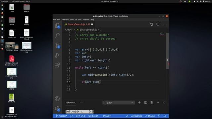Click the breadcrumb ellipsis symbol item
The width and height of the screenshot is (212, 119).
101,30
